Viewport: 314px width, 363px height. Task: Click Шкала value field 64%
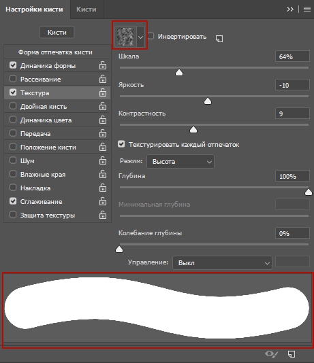(x=292, y=56)
